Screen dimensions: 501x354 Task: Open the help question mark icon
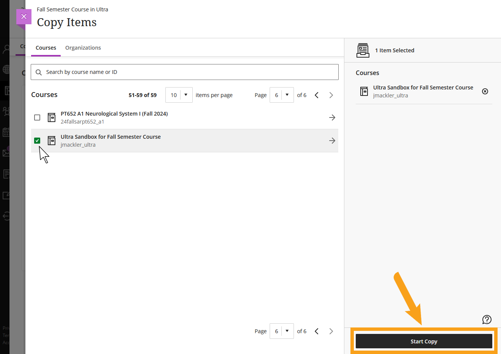click(487, 320)
